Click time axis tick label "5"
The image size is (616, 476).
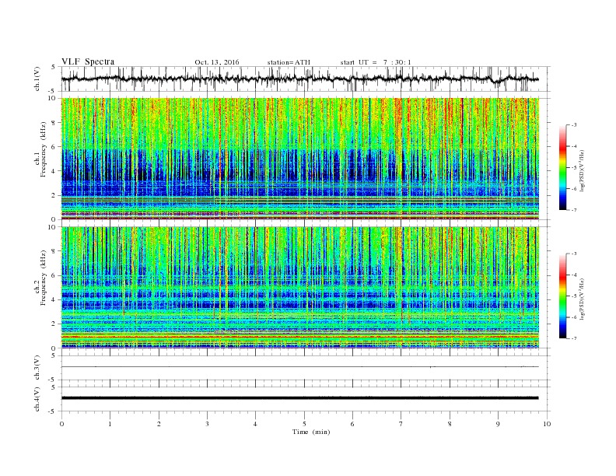(304, 424)
